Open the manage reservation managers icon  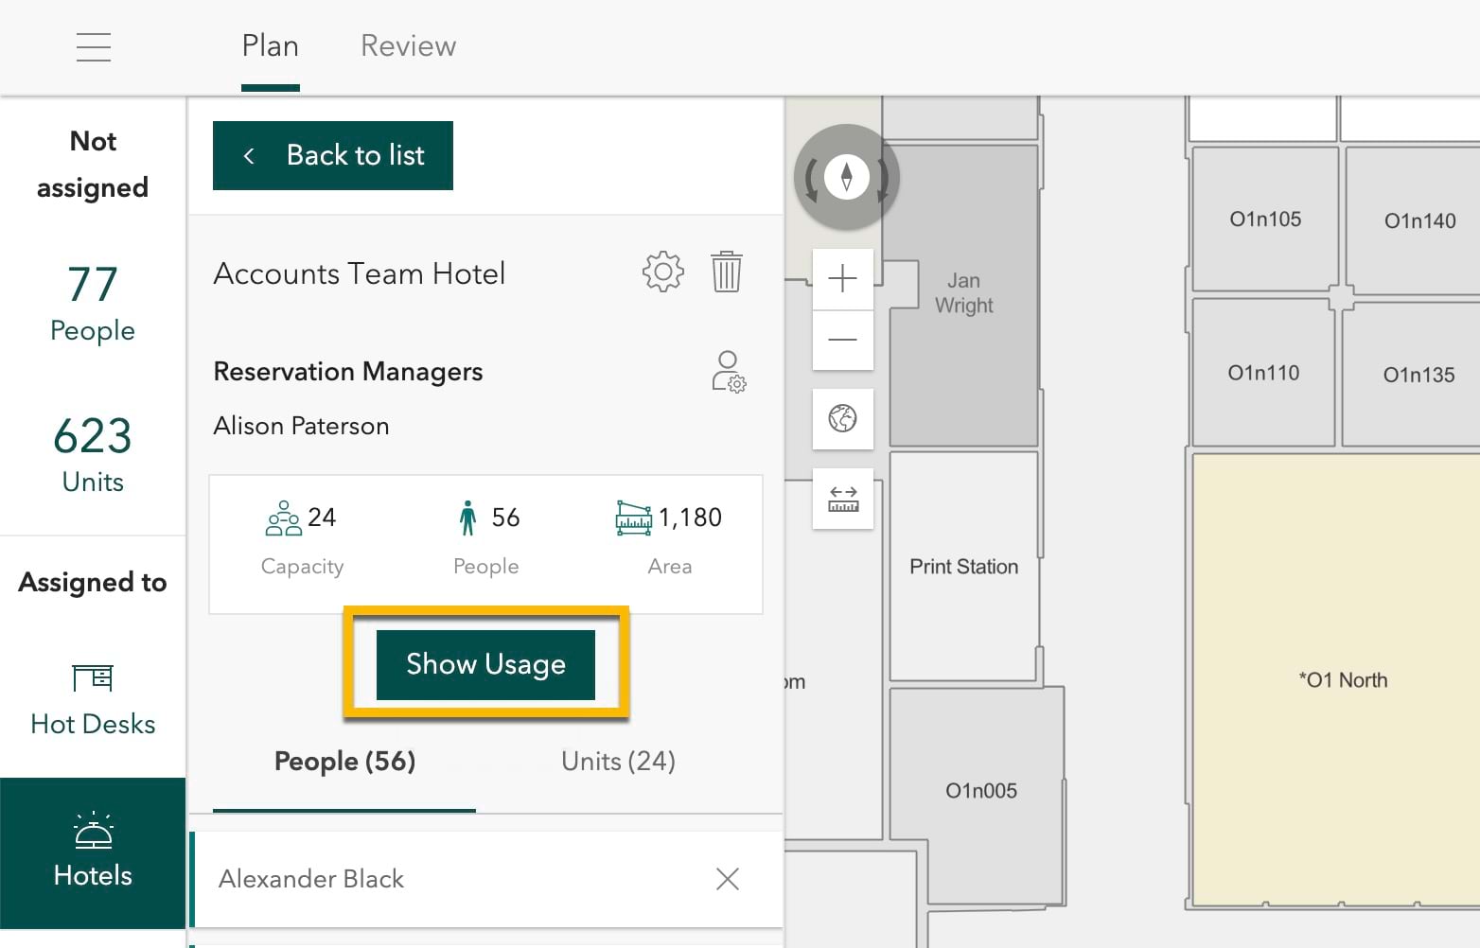(x=729, y=372)
